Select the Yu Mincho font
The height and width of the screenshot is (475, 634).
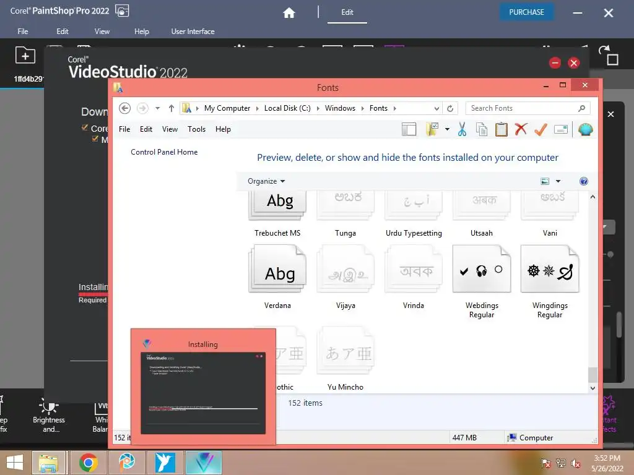pyautogui.click(x=345, y=359)
